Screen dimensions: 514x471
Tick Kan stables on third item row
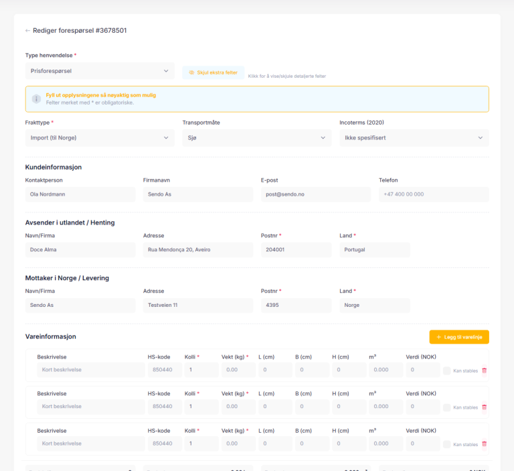[447, 444]
